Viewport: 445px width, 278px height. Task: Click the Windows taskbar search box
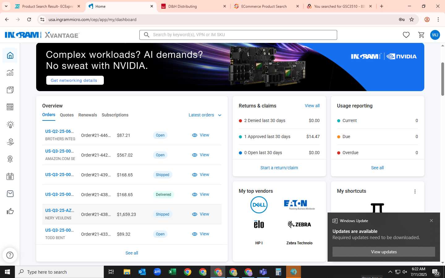pyautogui.click(x=59, y=272)
